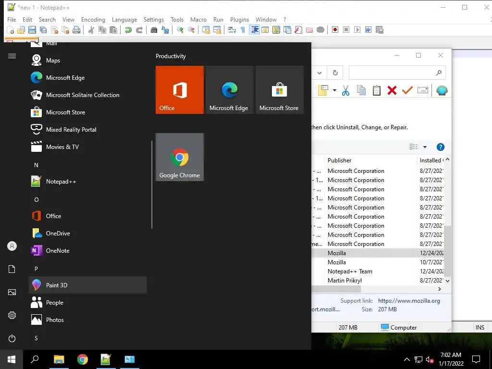Screen dimensions: 492x369
Task: Click the Power button in Start menu
Action: click(x=12, y=338)
